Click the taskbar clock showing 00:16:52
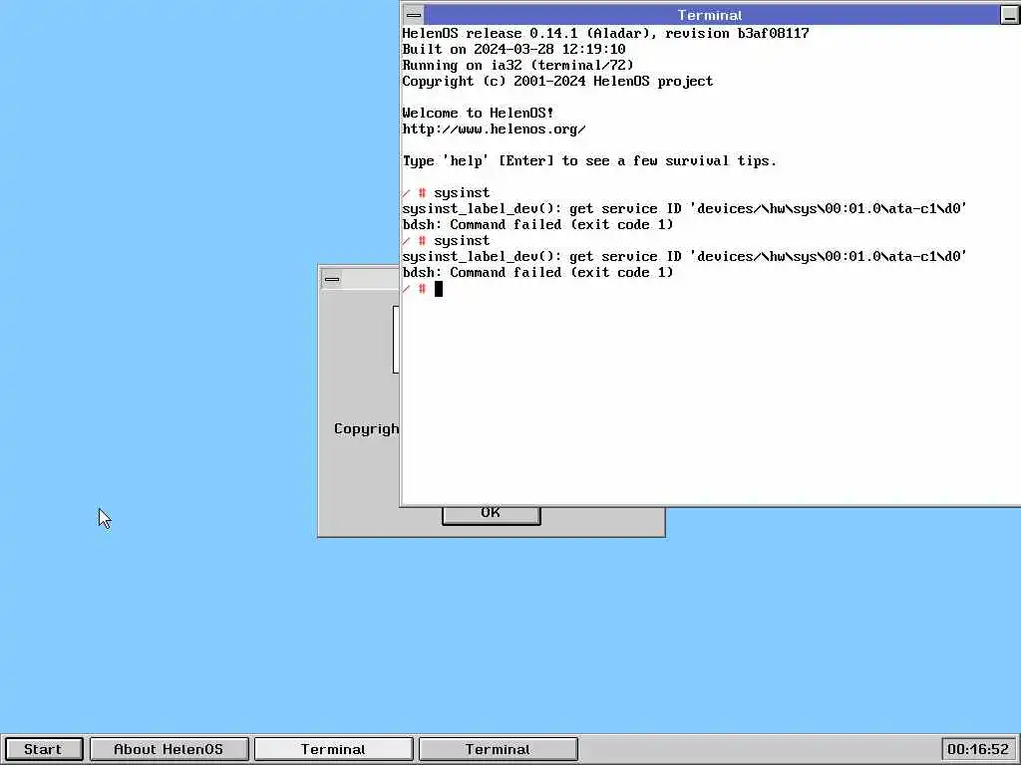Viewport: 1021px width, 765px height. click(978, 749)
